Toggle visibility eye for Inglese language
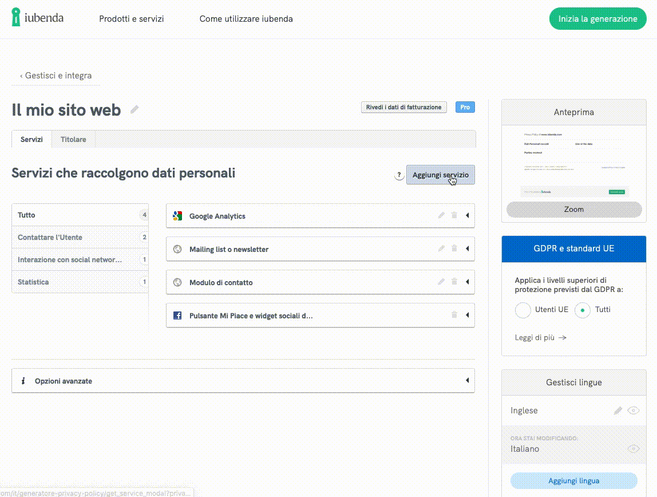 [x=633, y=411]
